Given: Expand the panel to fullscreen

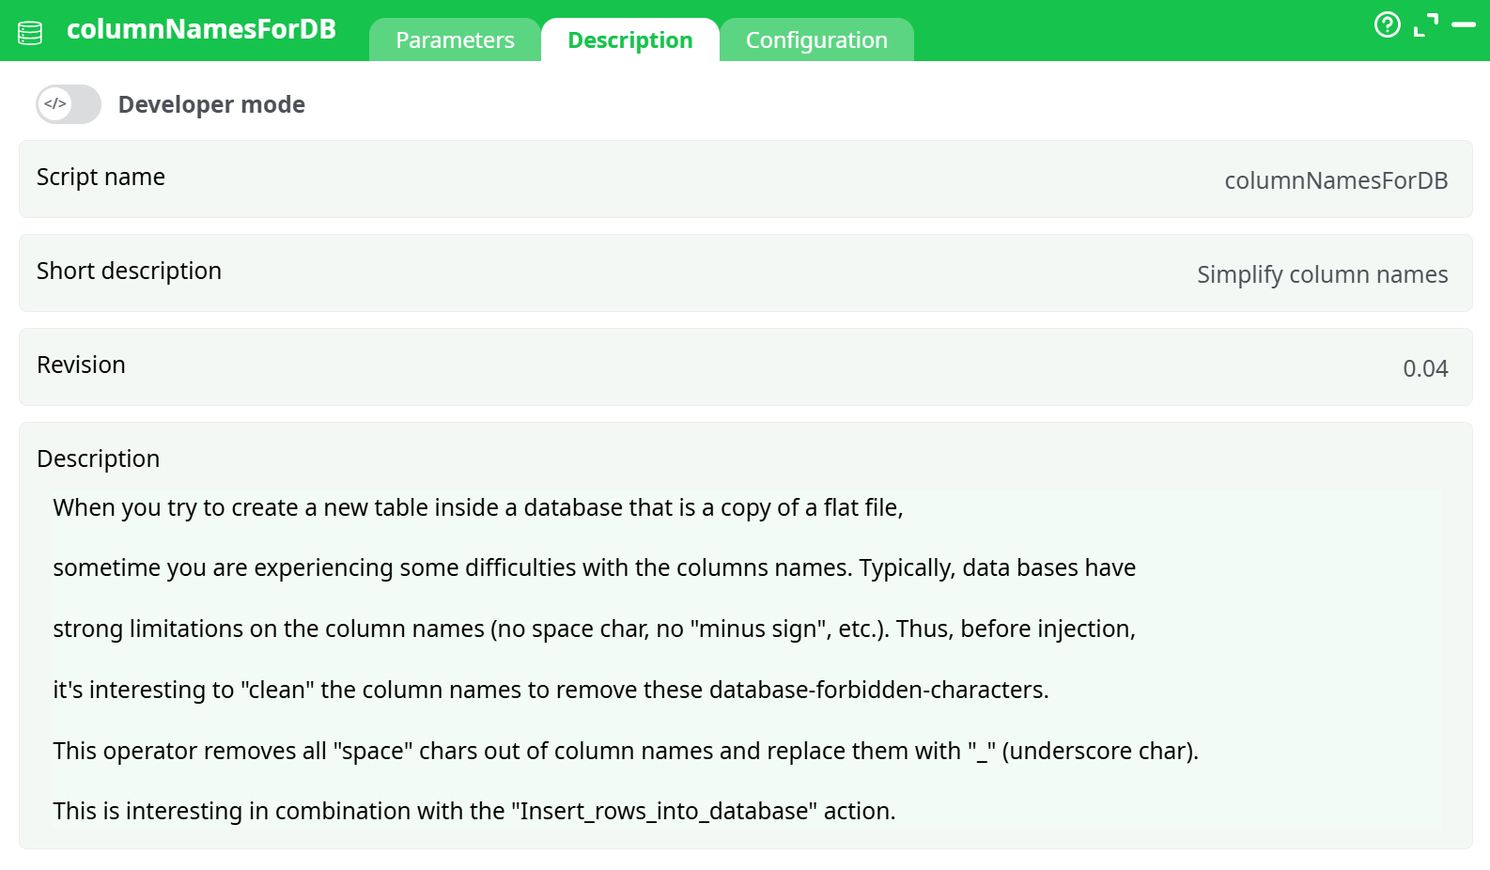Looking at the screenshot, I should click(x=1426, y=25).
